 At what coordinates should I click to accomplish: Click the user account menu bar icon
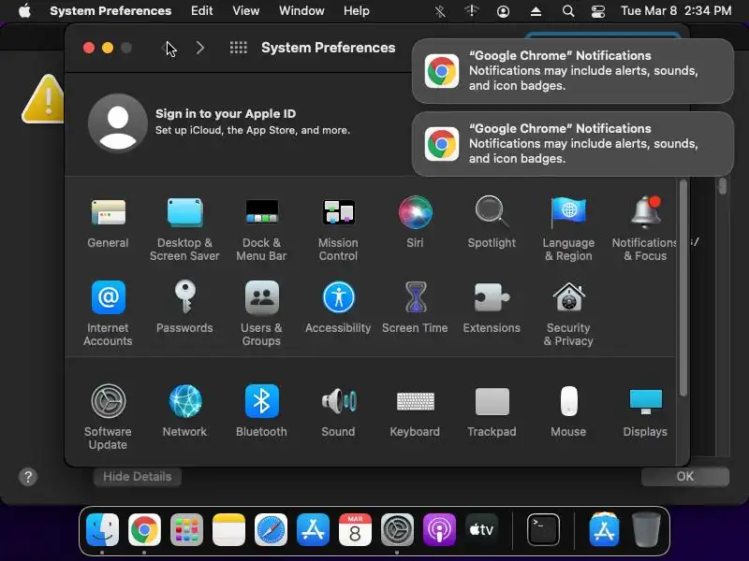(x=503, y=10)
